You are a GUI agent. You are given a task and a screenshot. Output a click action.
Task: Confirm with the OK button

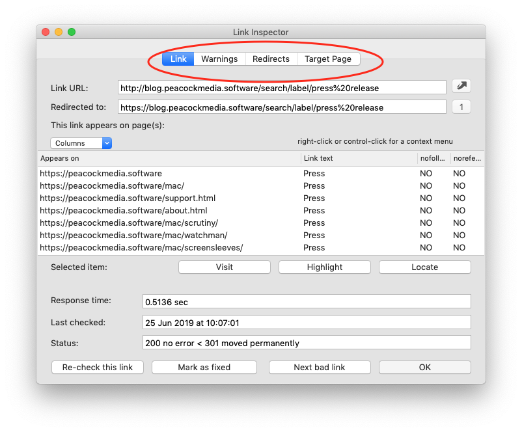(x=424, y=367)
